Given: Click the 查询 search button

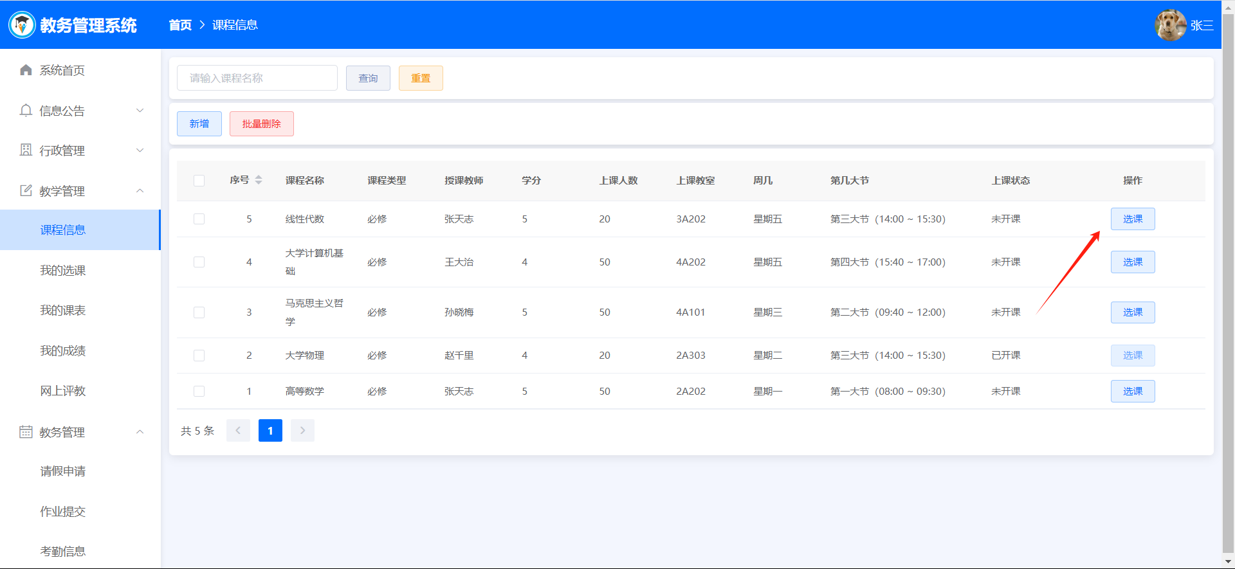Looking at the screenshot, I should tap(368, 78).
